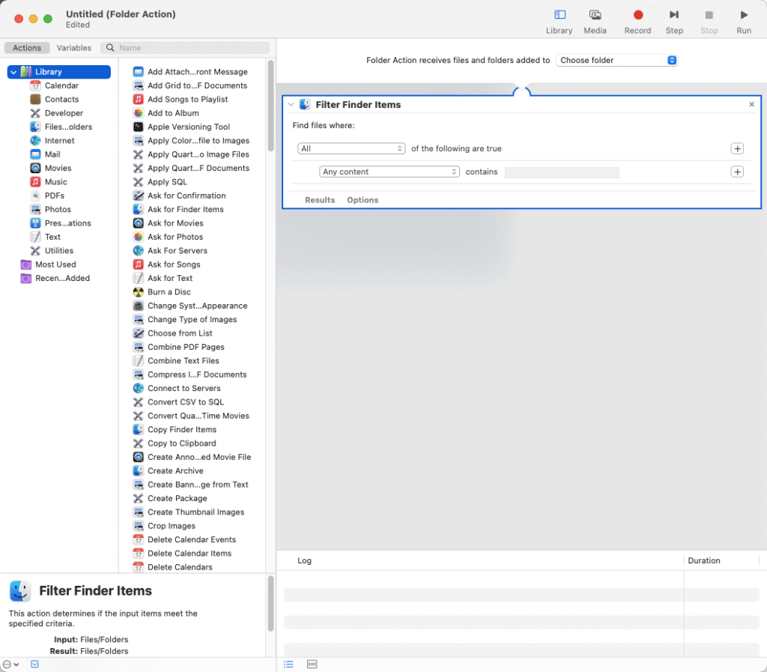The image size is (767, 672).
Task: Select the Connect to Servers action
Action: click(x=177, y=388)
